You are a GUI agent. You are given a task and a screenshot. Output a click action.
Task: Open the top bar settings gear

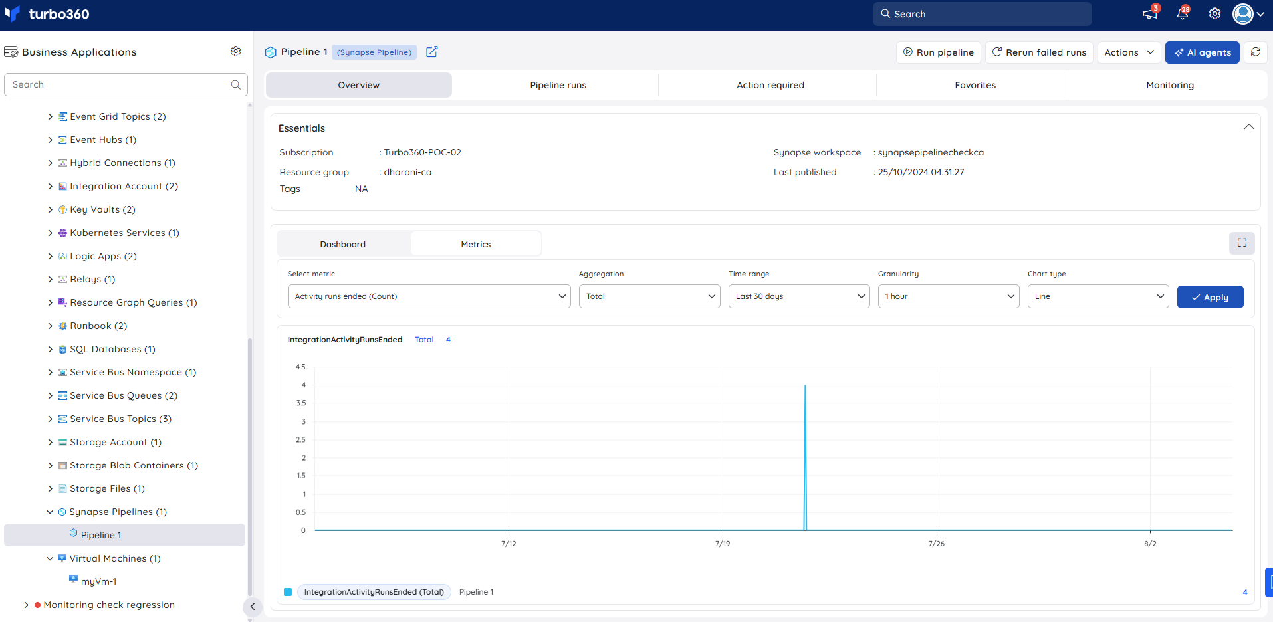(1215, 14)
